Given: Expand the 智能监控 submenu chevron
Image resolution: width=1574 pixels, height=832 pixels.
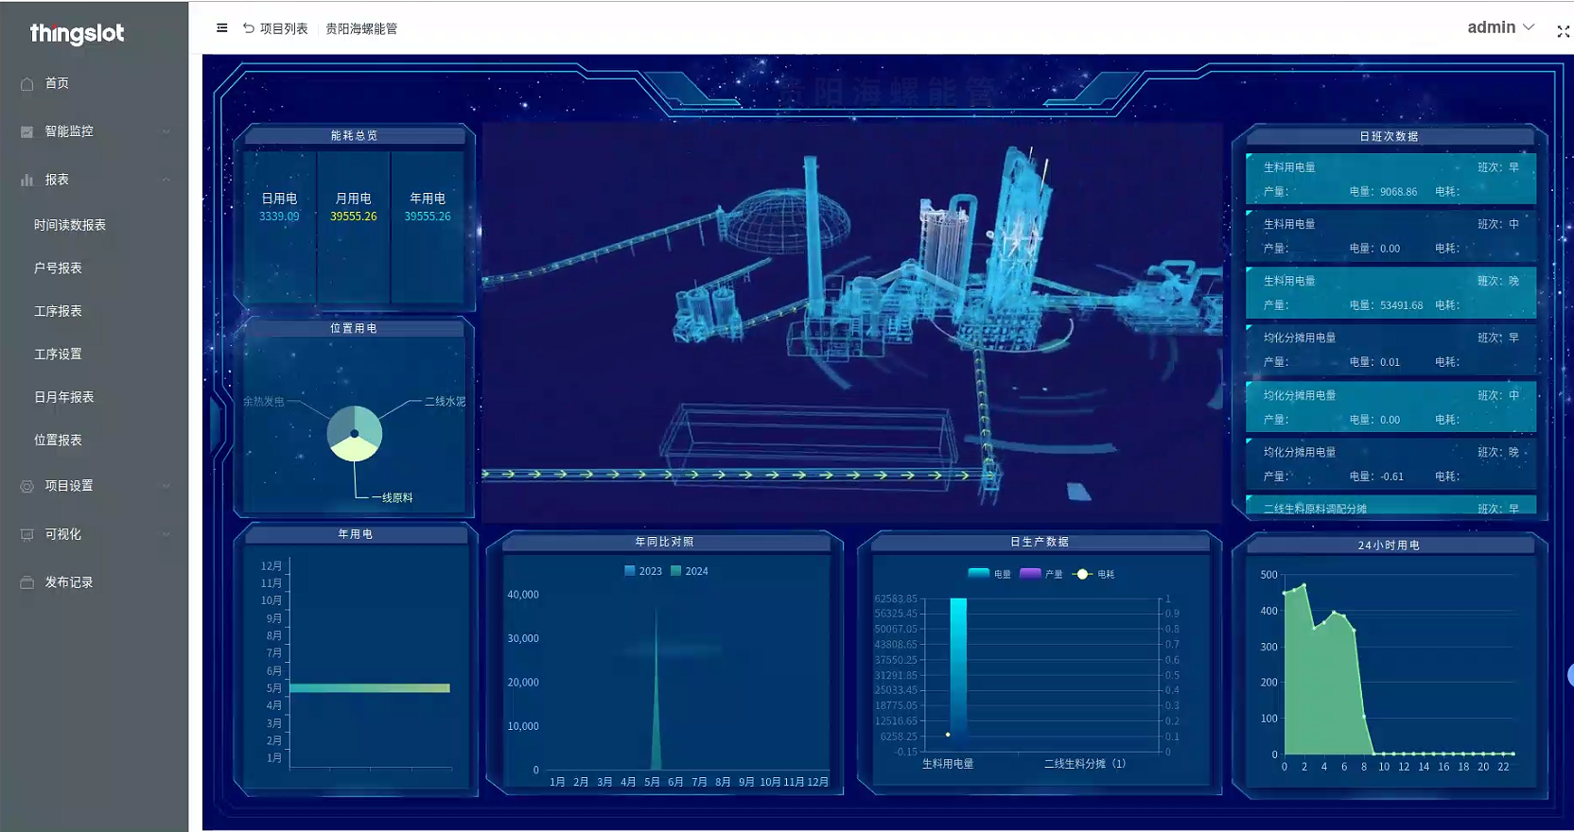Looking at the screenshot, I should (166, 131).
